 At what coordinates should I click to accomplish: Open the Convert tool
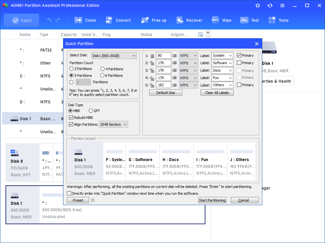(x=109, y=20)
